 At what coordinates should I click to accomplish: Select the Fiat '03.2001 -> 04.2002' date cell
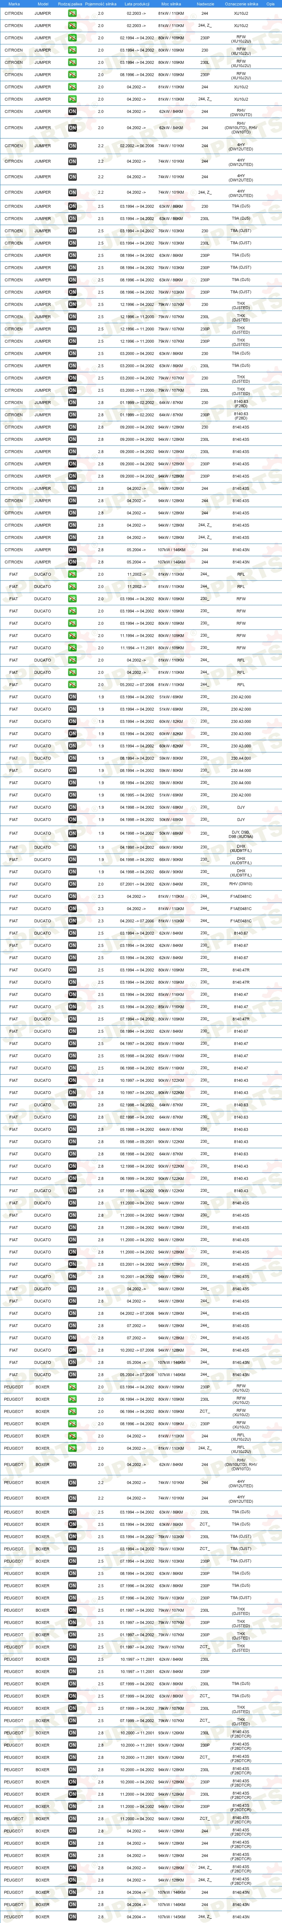[137, 1265]
